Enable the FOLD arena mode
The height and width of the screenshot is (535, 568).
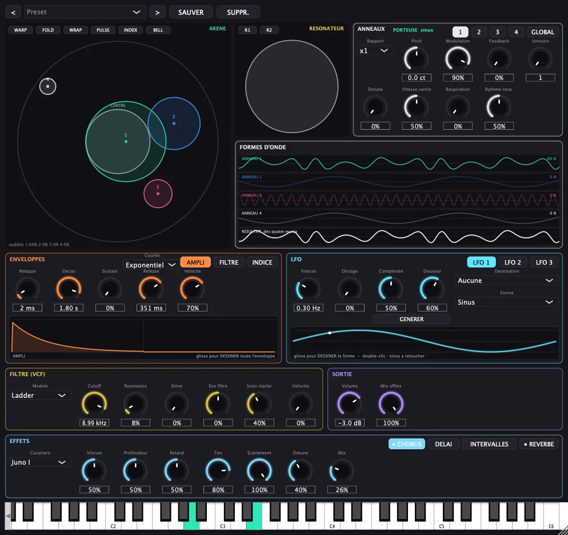(x=48, y=30)
